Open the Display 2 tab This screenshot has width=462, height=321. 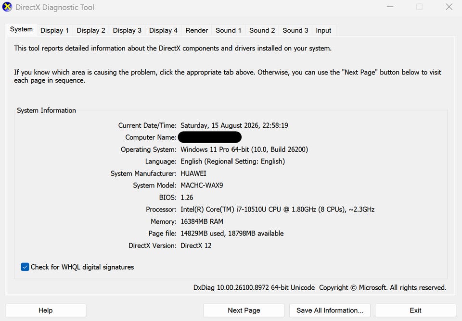91,31
